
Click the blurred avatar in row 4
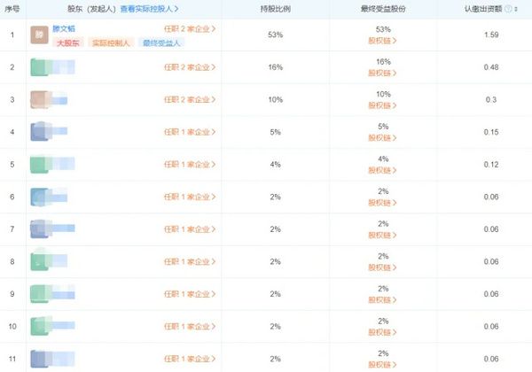(x=39, y=132)
